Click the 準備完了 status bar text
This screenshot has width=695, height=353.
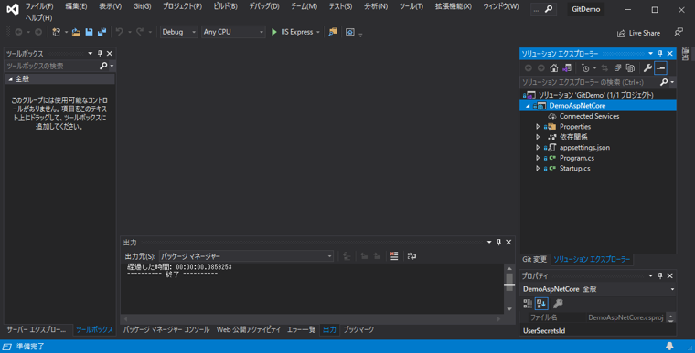tap(30, 347)
